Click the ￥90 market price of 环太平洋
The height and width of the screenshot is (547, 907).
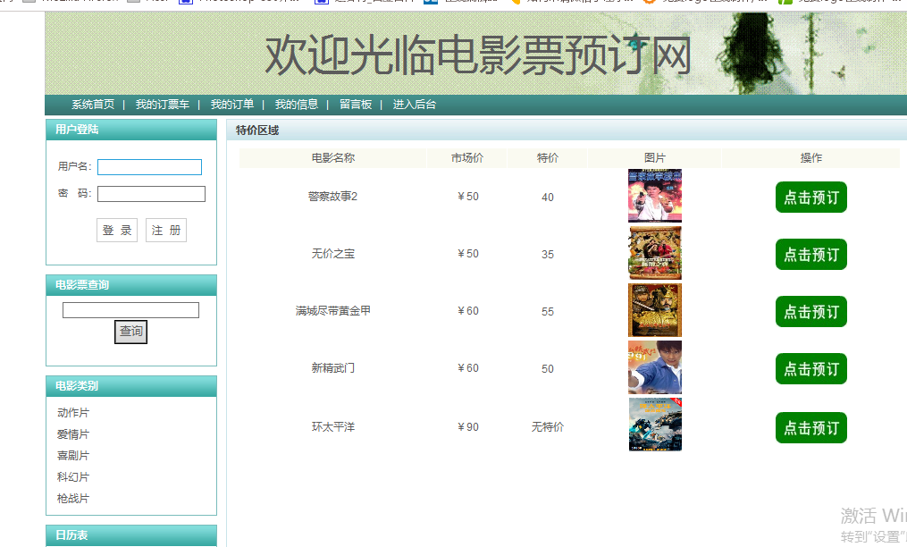click(x=467, y=427)
